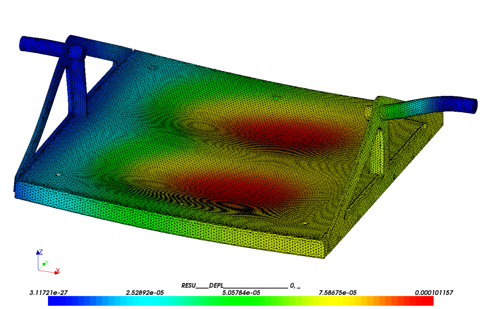Click the legend value 7.58675e-05
Viewport: 482px width, 309px height.
pos(337,293)
